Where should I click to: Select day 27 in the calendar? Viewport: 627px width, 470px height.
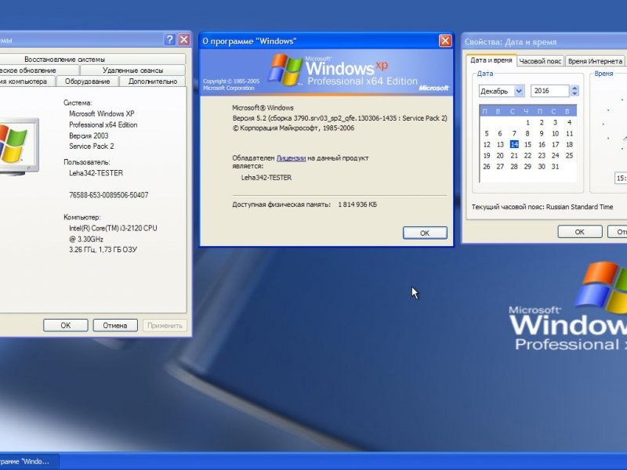click(x=500, y=167)
